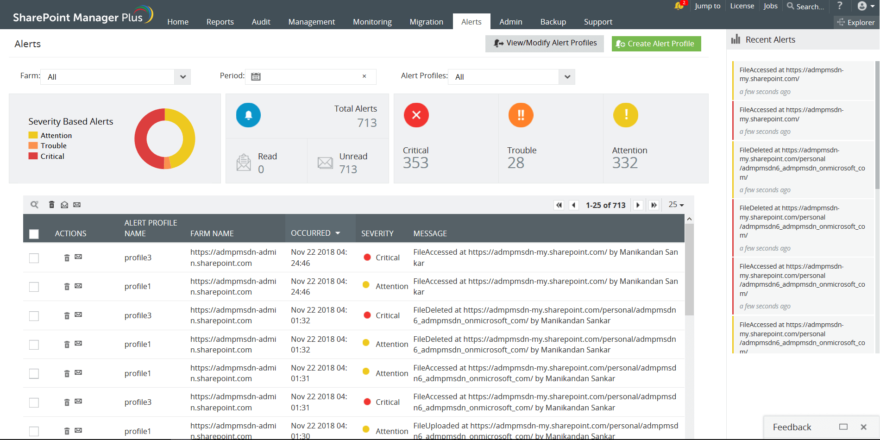The image size is (880, 440).
Task: Open the notification bell showing 2 alerts
Action: [678, 6]
